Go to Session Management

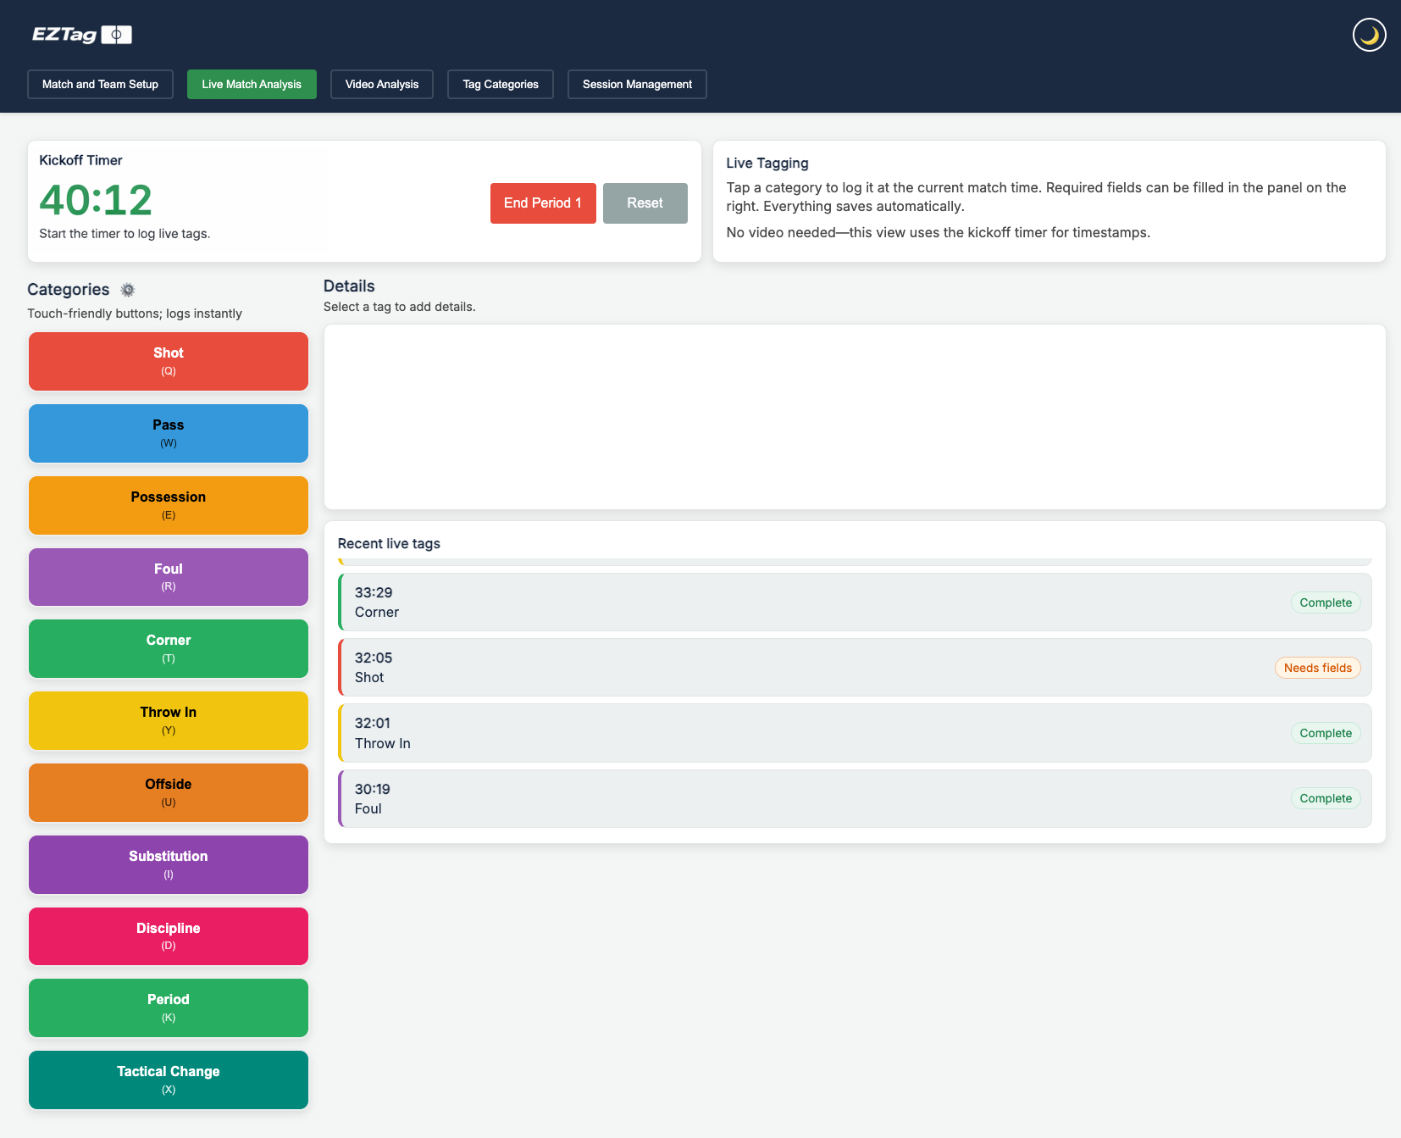(636, 84)
